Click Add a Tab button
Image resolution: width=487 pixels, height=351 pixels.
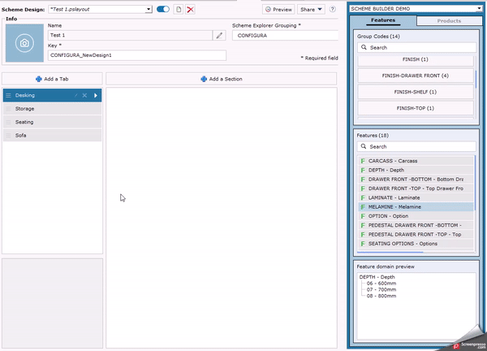[x=52, y=79]
